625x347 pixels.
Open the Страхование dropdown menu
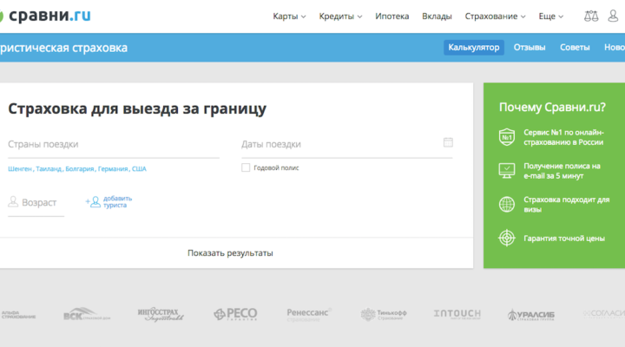pyautogui.click(x=497, y=16)
